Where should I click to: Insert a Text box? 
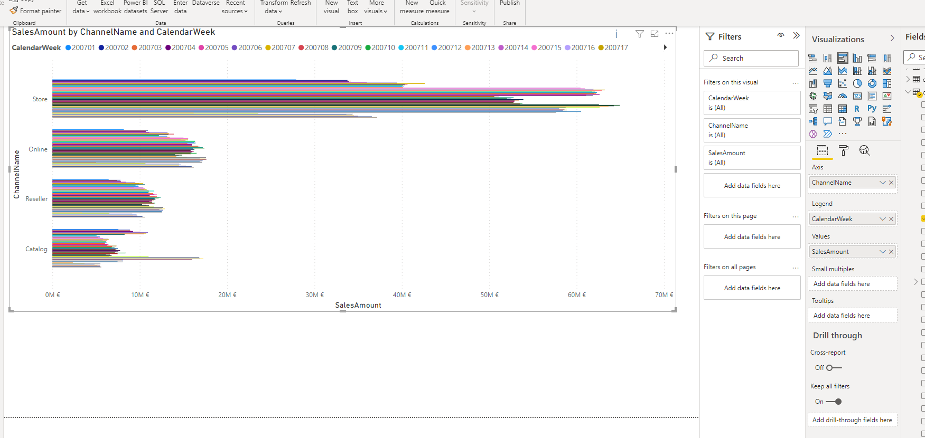click(x=352, y=7)
